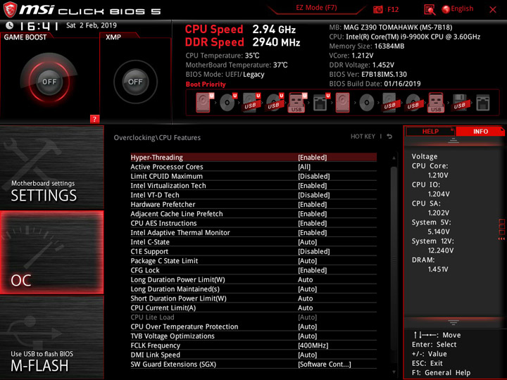
Task: Toggle Intel Virtualization Tech setting
Action: pos(254,186)
